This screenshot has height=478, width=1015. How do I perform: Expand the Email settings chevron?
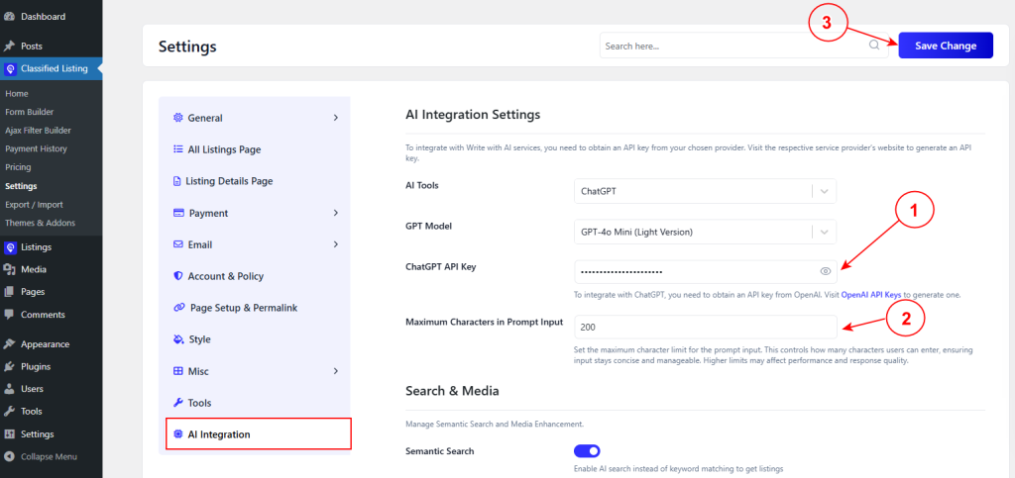335,244
